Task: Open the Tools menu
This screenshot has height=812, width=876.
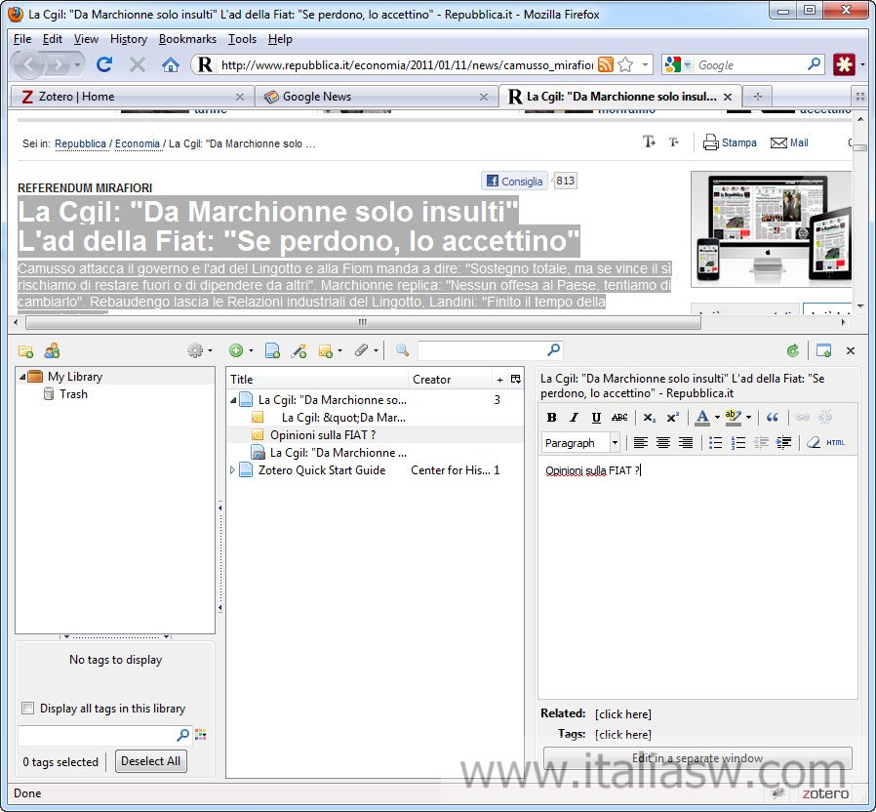Action: (242, 39)
